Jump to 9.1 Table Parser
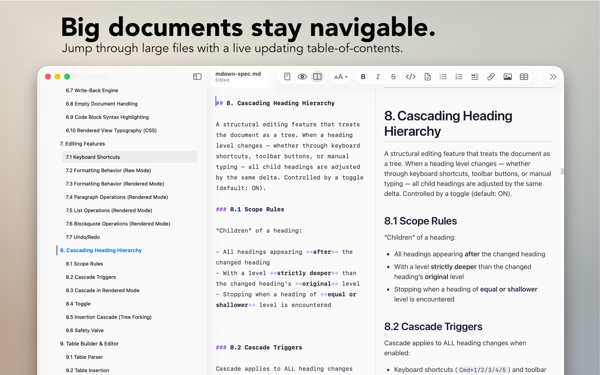This screenshot has width=600, height=375. point(84,357)
